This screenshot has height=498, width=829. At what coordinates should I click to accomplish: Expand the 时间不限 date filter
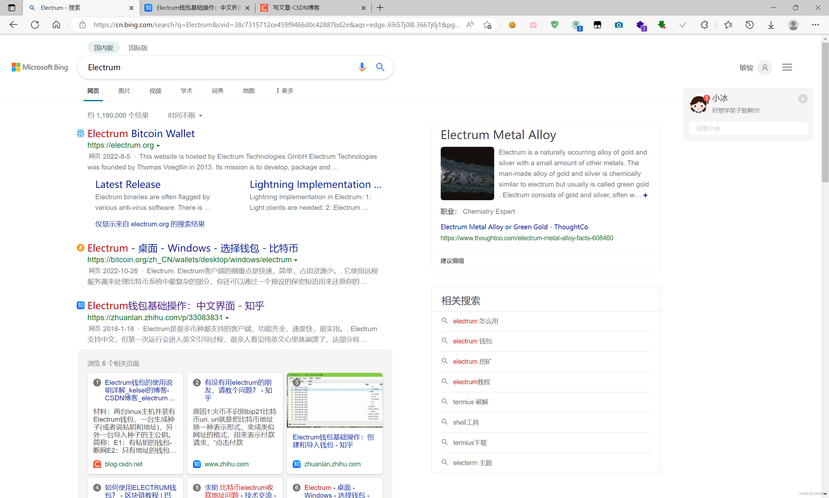tap(185, 115)
